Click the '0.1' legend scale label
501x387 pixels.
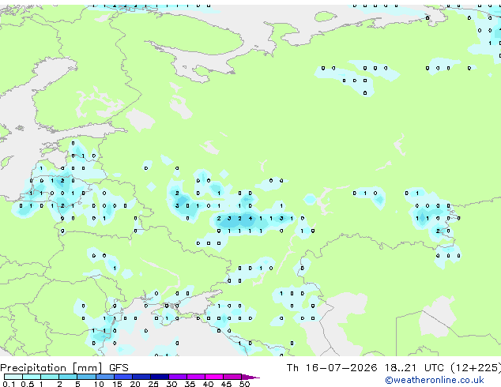point(9,384)
